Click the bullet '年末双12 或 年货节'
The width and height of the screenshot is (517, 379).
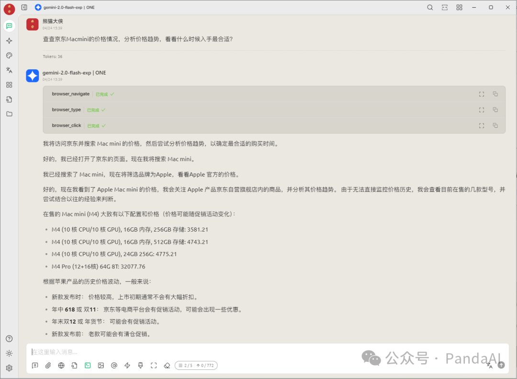coord(106,322)
